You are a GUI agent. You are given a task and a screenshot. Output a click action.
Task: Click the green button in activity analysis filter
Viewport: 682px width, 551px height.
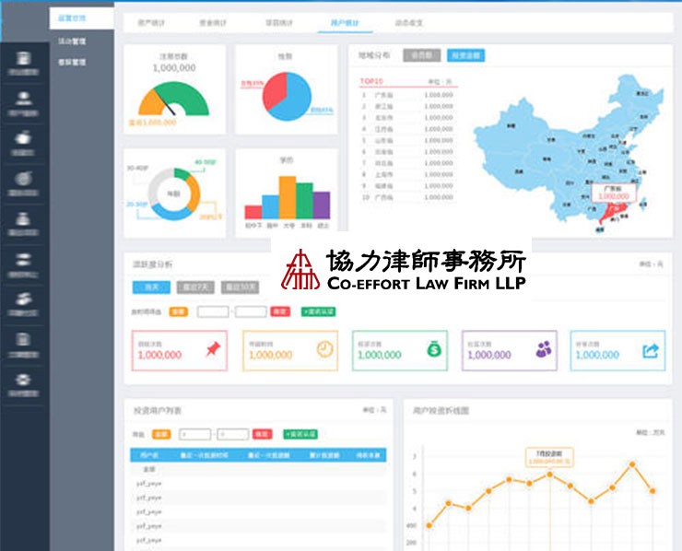(x=318, y=311)
